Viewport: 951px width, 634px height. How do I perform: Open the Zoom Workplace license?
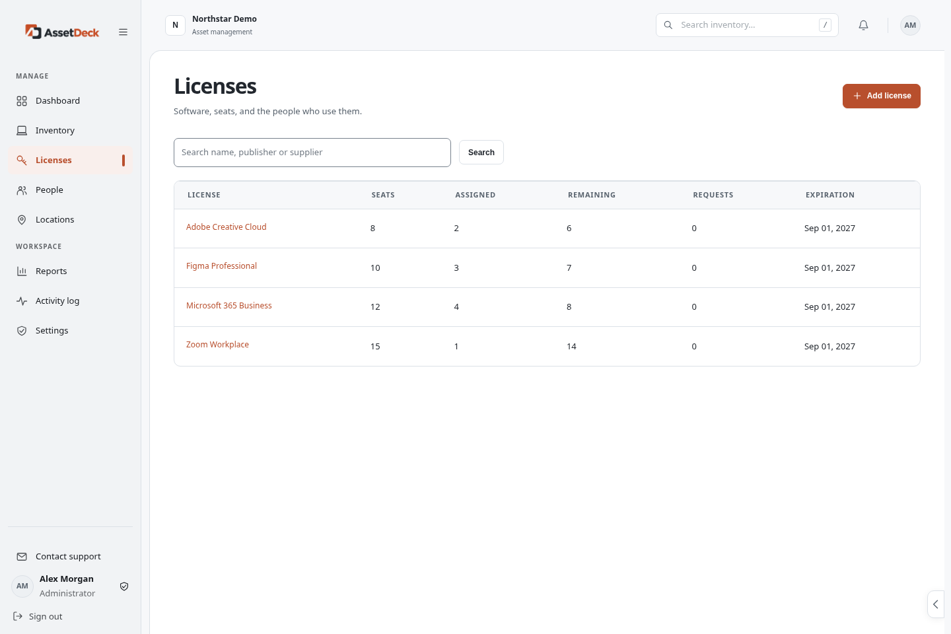coord(217,345)
